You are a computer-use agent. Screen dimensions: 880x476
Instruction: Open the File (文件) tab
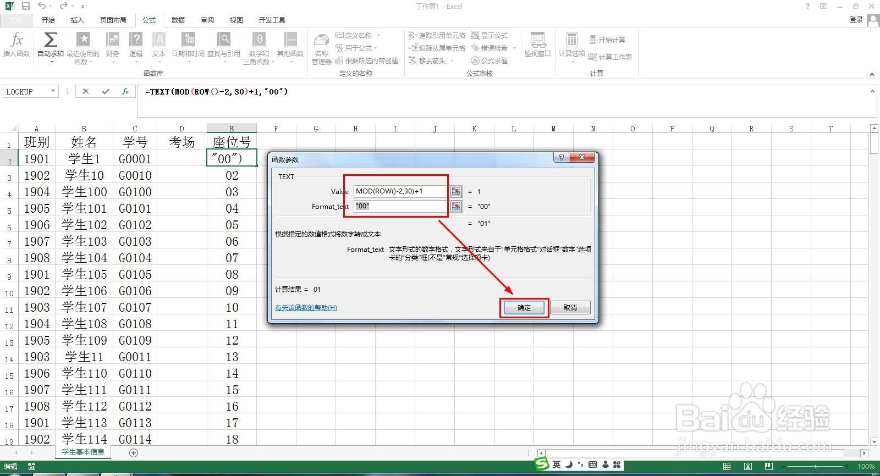(x=16, y=20)
